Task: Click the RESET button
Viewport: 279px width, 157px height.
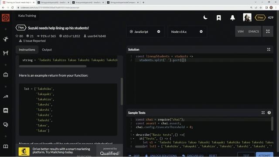Action: pyautogui.click(x=213, y=155)
